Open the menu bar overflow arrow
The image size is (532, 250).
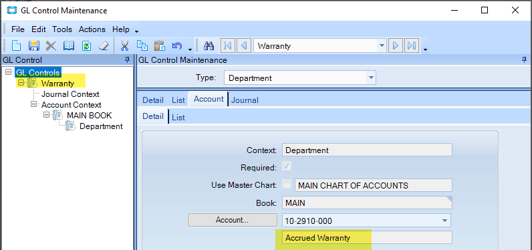click(136, 31)
